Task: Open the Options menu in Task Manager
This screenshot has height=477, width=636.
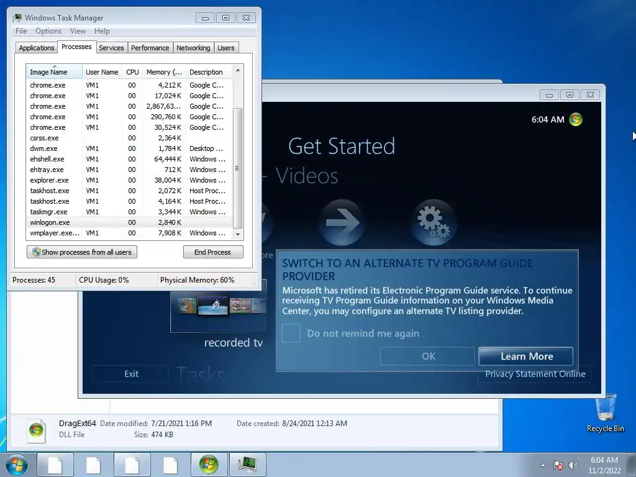Action: coord(48,31)
